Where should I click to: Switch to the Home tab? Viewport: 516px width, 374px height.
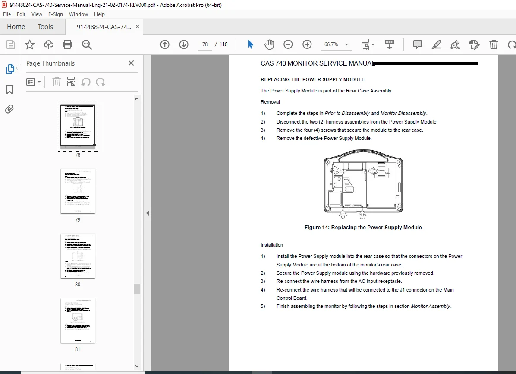[x=16, y=27]
